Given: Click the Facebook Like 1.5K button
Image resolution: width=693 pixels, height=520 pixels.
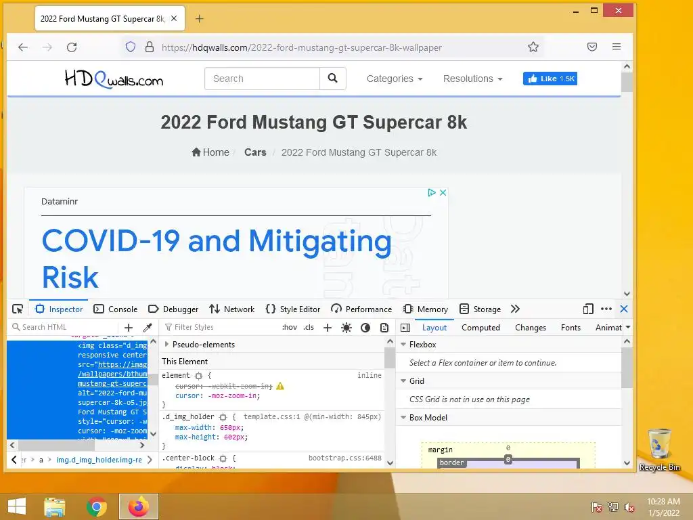Looking at the screenshot, I should pos(550,79).
